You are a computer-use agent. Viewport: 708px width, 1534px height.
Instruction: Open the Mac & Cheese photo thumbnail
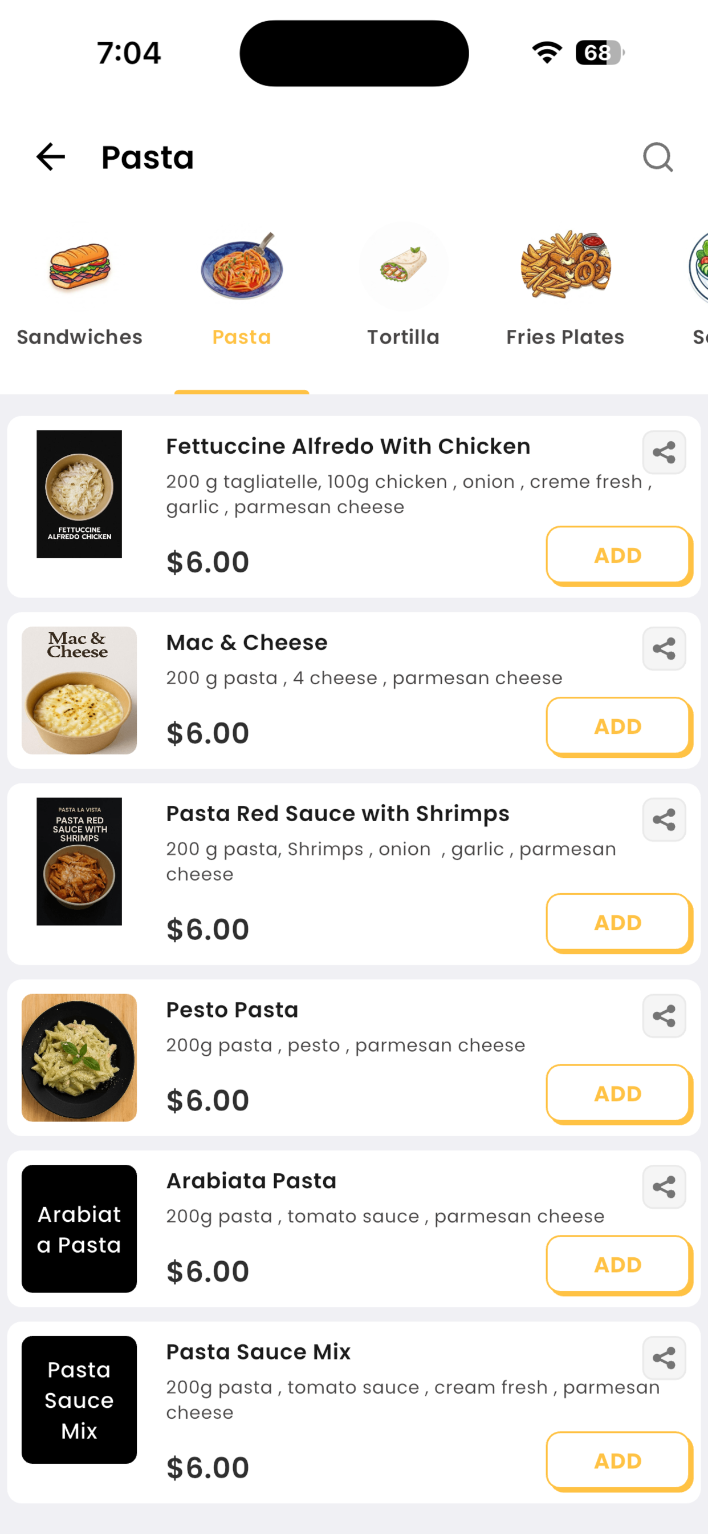pos(79,691)
